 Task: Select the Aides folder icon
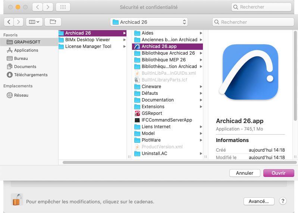click(137, 33)
